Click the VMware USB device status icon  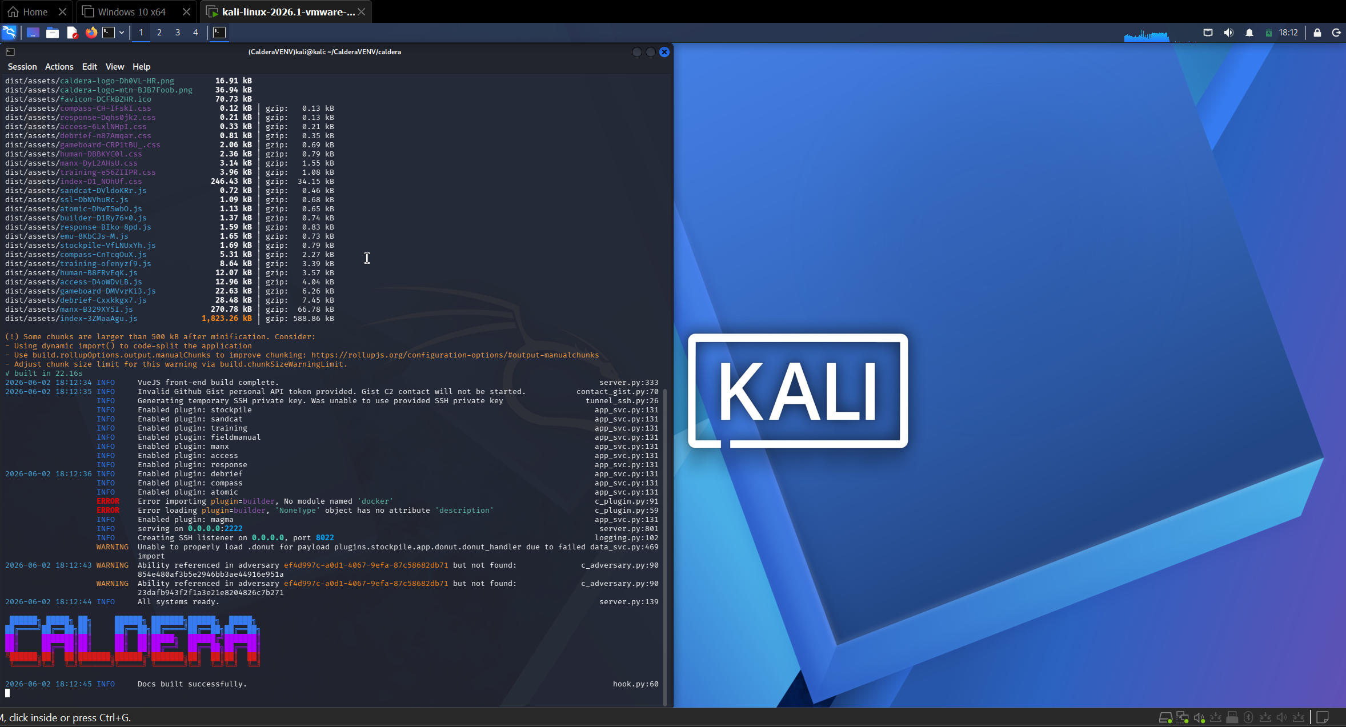tap(1232, 717)
